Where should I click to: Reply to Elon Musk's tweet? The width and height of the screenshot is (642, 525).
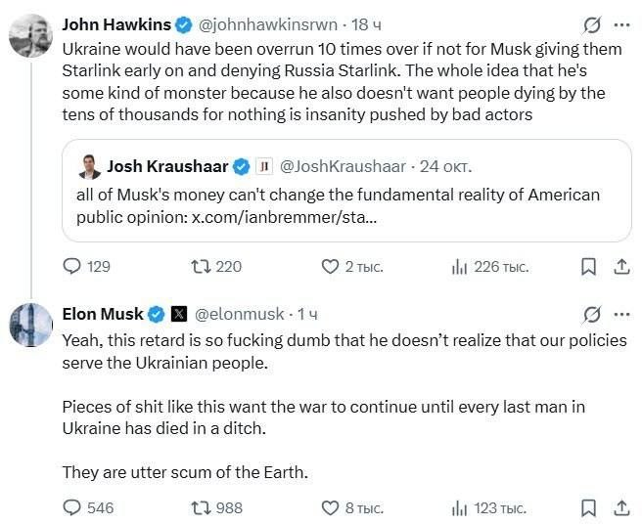88,507
